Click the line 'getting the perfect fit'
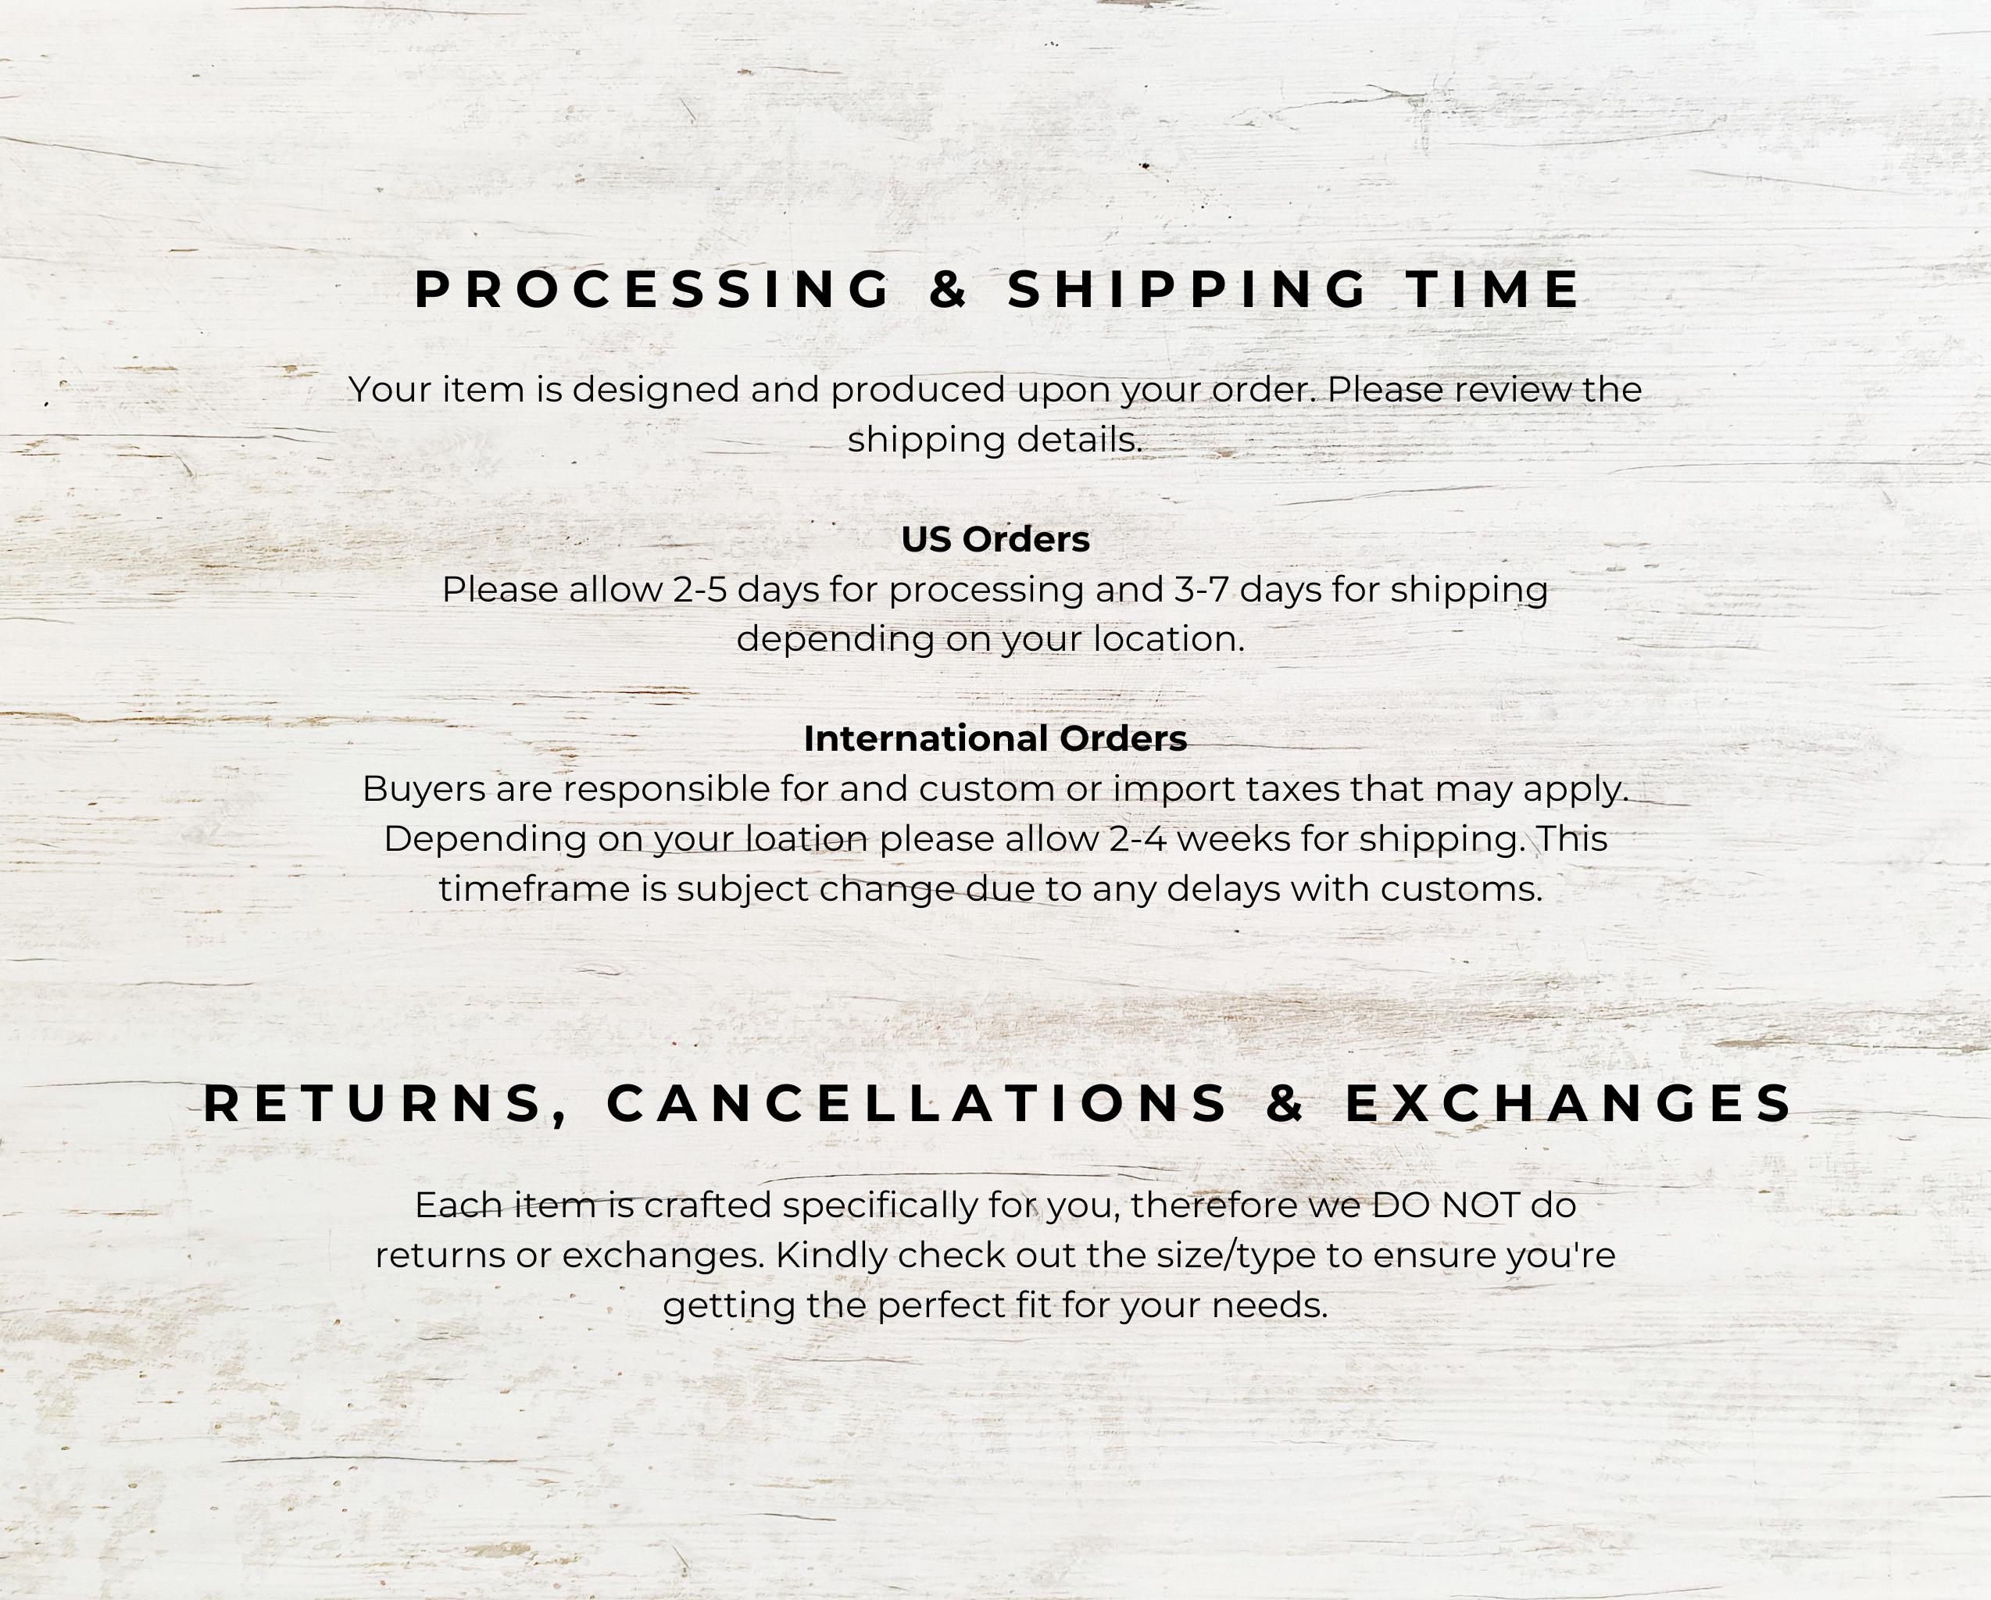This screenshot has width=1991, height=1600. click(x=995, y=1306)
